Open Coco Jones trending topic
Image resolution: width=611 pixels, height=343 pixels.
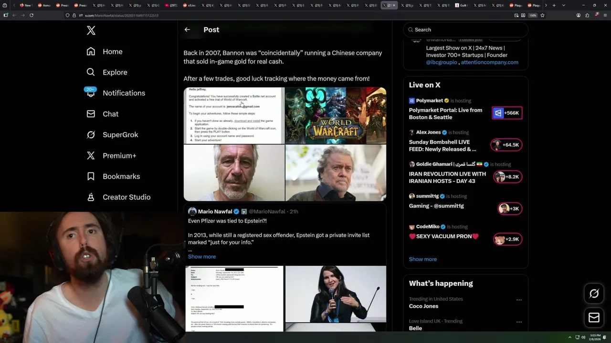(x=423, y=306)
